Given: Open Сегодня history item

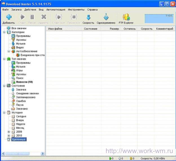Looking at the screenshot, I should pos(21,116).
